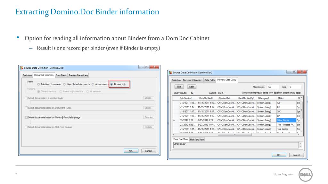328x184 pixels.
Task: Click OK in the right Preview Data Query dialog
Action: coord(279,155)
